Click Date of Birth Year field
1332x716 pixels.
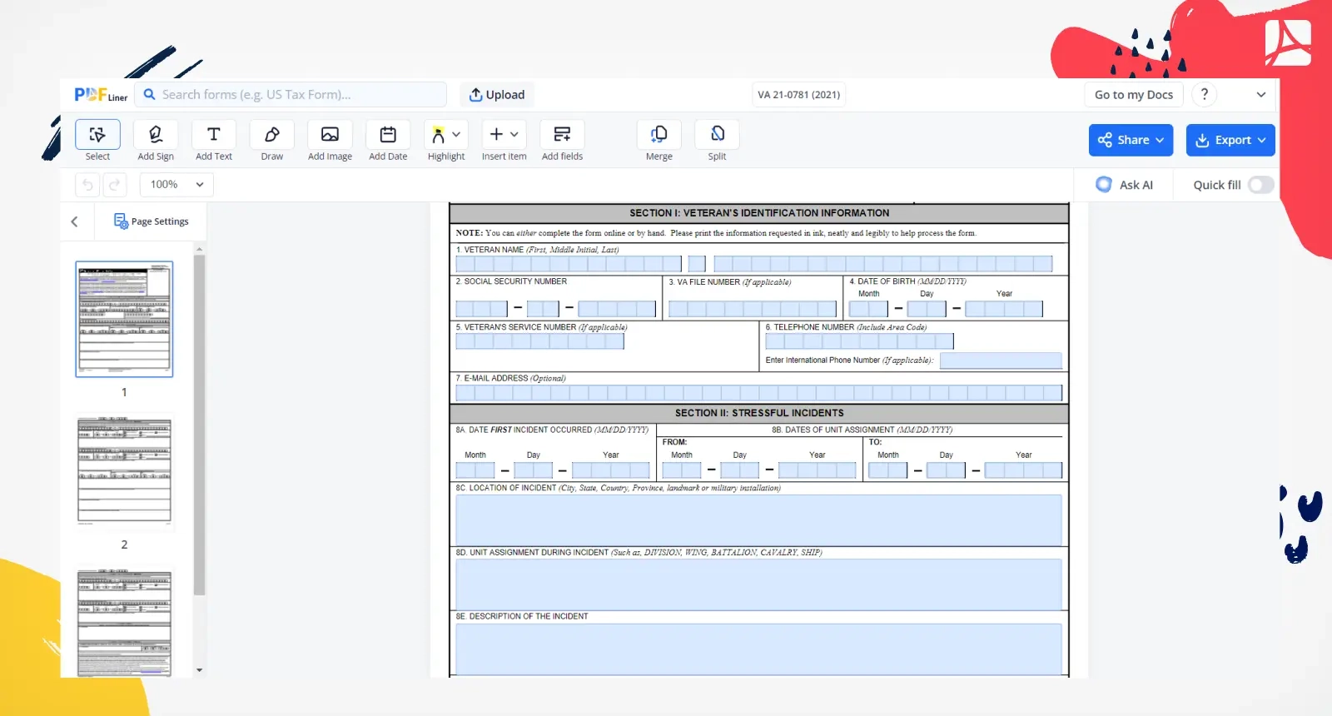tap(1004, 309)
